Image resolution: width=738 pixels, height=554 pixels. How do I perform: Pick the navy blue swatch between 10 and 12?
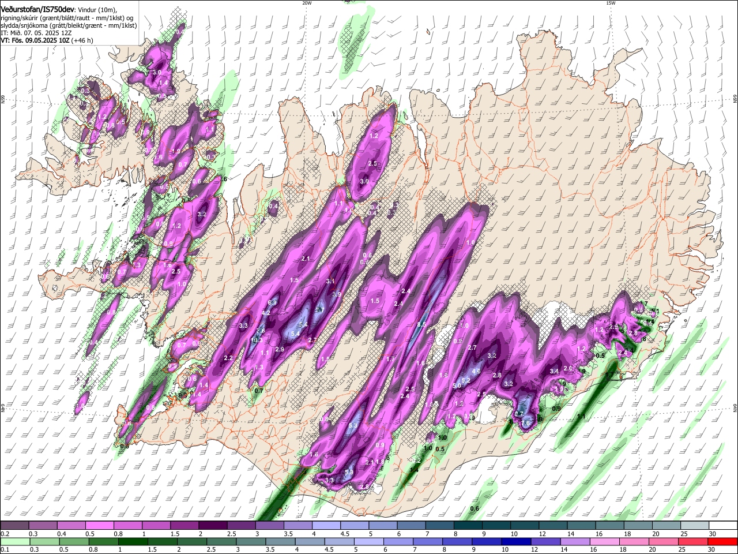click(x=515, y=541)
